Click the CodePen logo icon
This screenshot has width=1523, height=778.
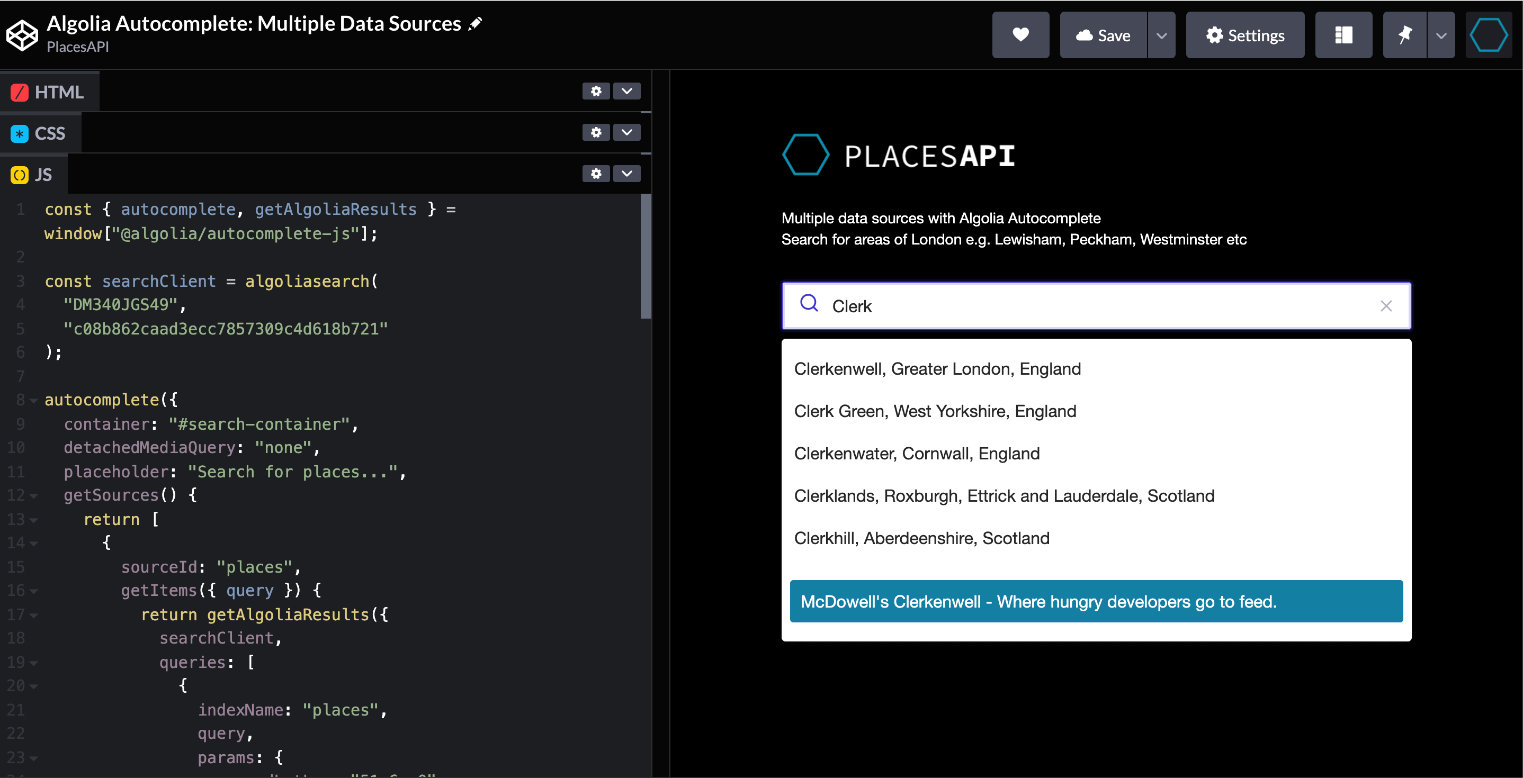(x=22, y=35)
